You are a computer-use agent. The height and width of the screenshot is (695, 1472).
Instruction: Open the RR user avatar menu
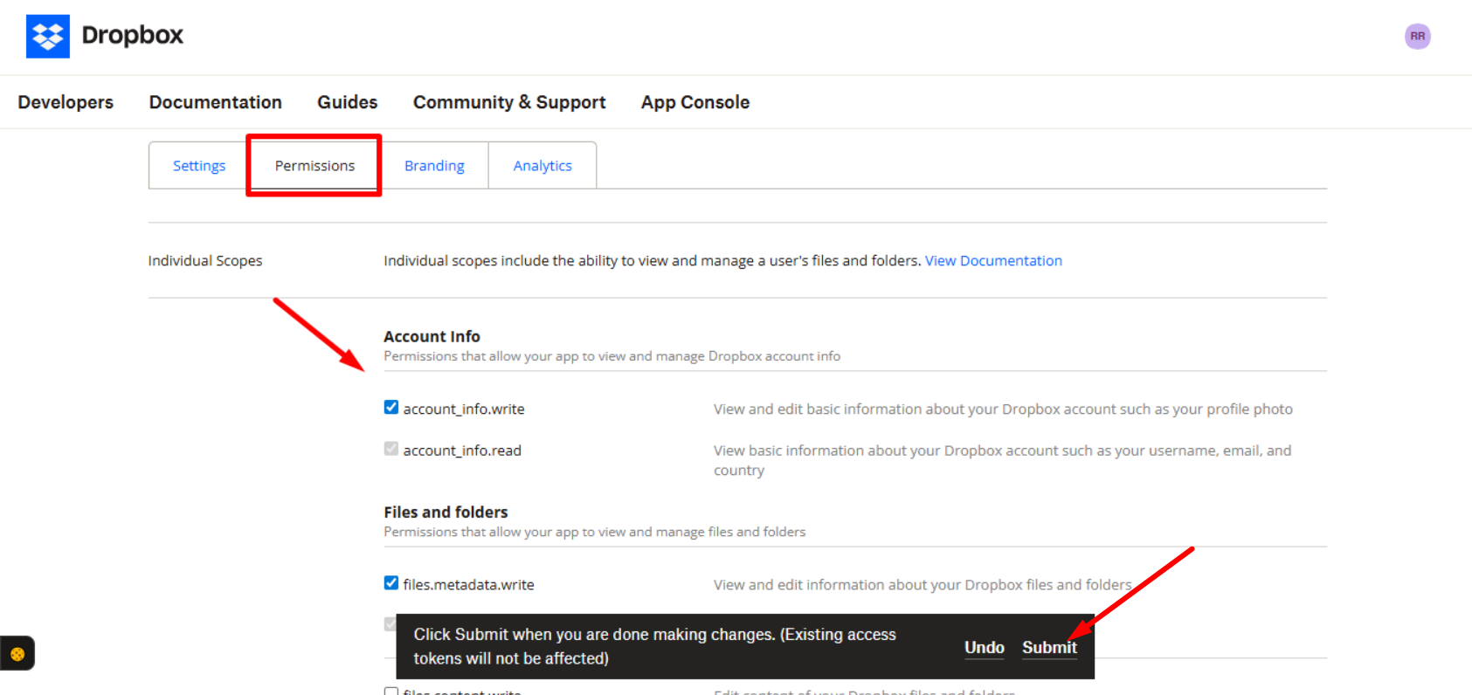[x=1417, y=37]
